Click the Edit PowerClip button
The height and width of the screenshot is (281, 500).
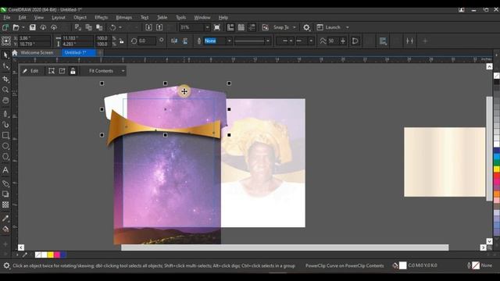click(x=30, y=71)
